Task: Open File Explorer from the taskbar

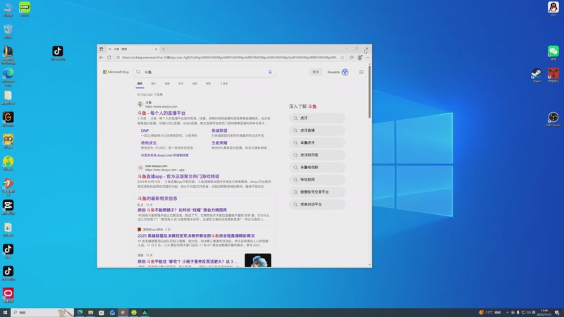Action: pyautogui.click(x=91, y=312)
